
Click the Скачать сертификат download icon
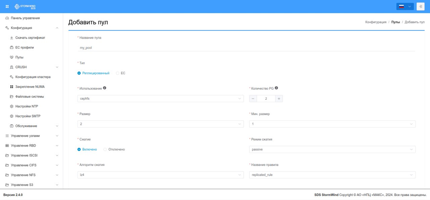tap(11, 38)
